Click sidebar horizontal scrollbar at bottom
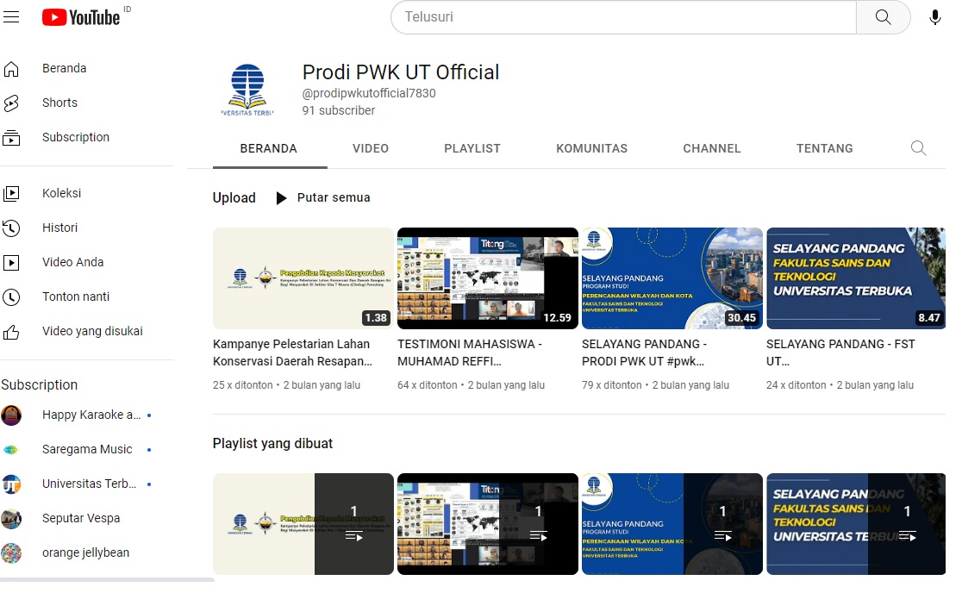 [108, 579]
